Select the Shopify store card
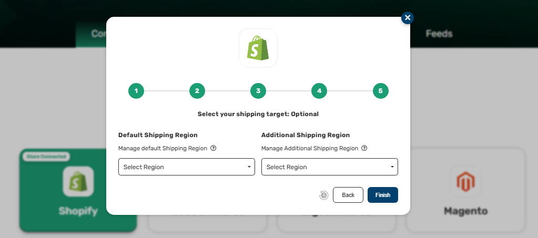Image resolution: width=538 pixels, height=238 pixels. [78, 190]
